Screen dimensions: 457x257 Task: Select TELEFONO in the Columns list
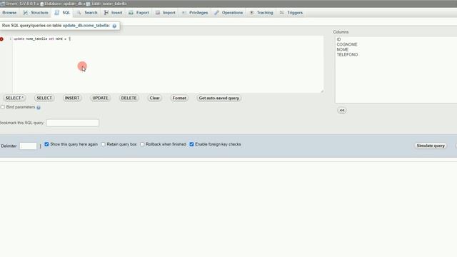tap(347, 55)
